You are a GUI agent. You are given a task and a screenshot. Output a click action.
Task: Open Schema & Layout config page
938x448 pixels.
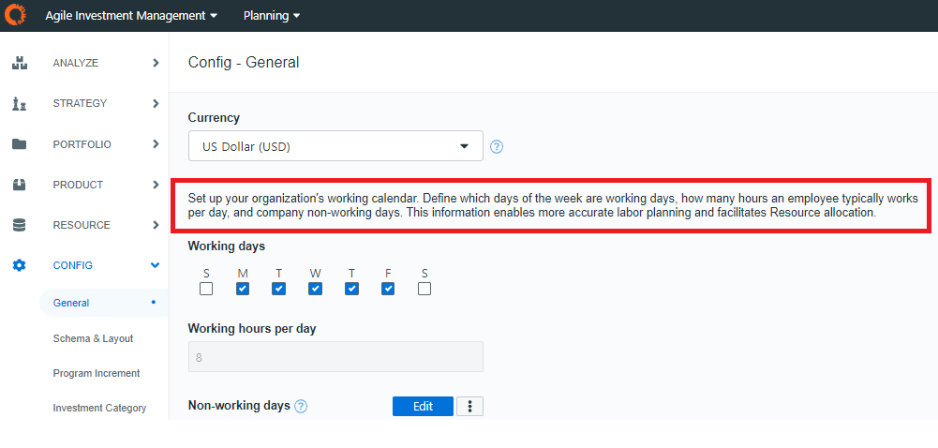(93, 338)
